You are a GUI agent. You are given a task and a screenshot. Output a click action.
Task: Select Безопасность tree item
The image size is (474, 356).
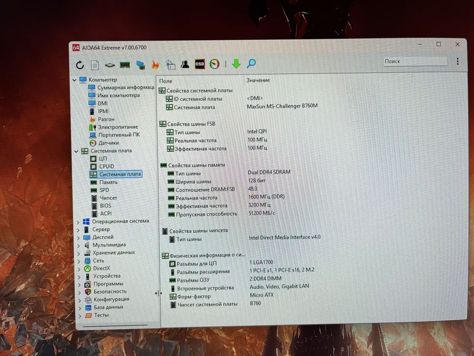(106, 291)
